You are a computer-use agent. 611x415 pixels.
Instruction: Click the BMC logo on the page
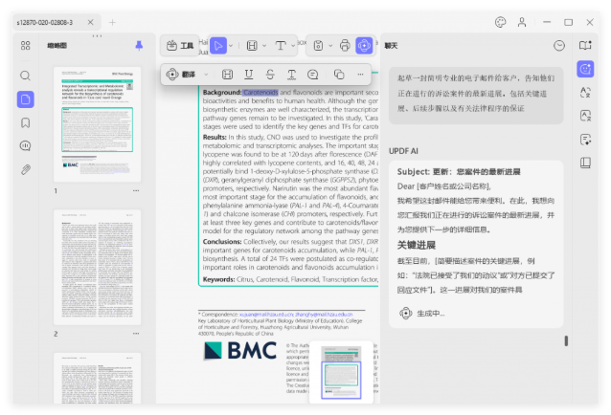[240, 350]
